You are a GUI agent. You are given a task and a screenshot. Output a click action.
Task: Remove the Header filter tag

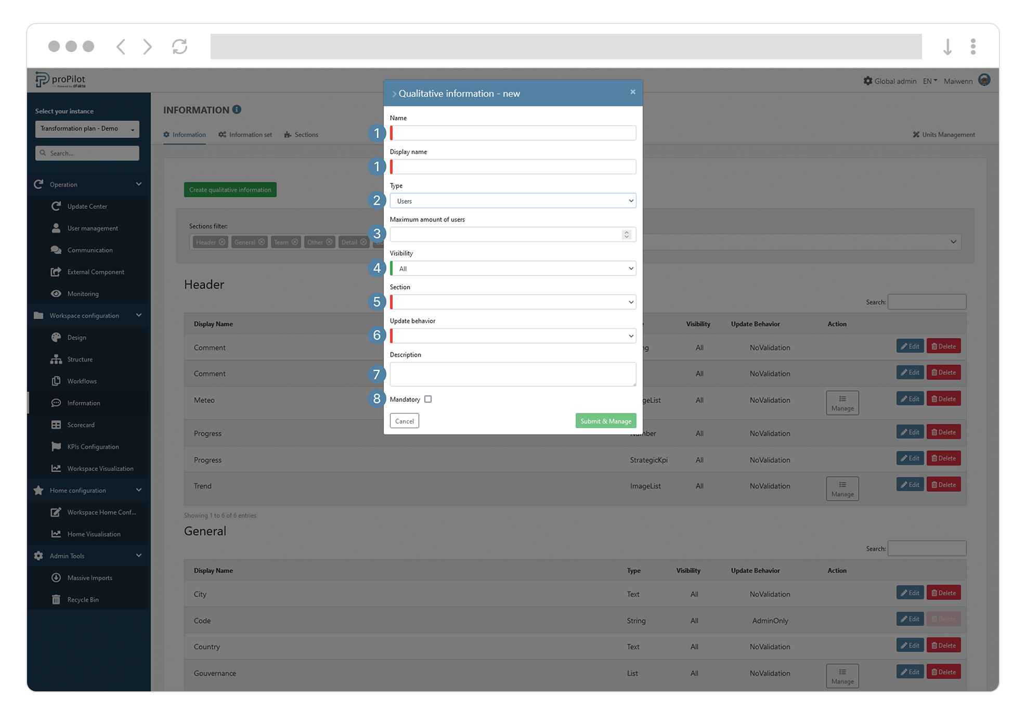point(222,242)
